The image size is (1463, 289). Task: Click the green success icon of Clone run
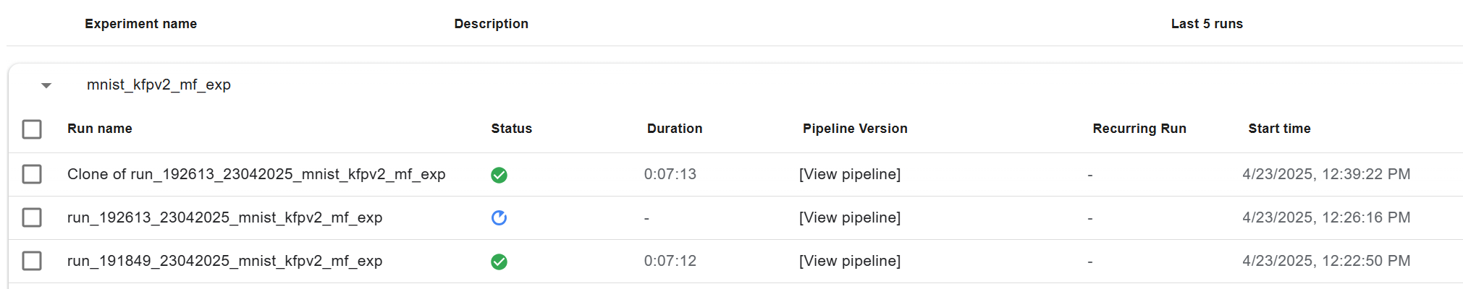[499, 175]
